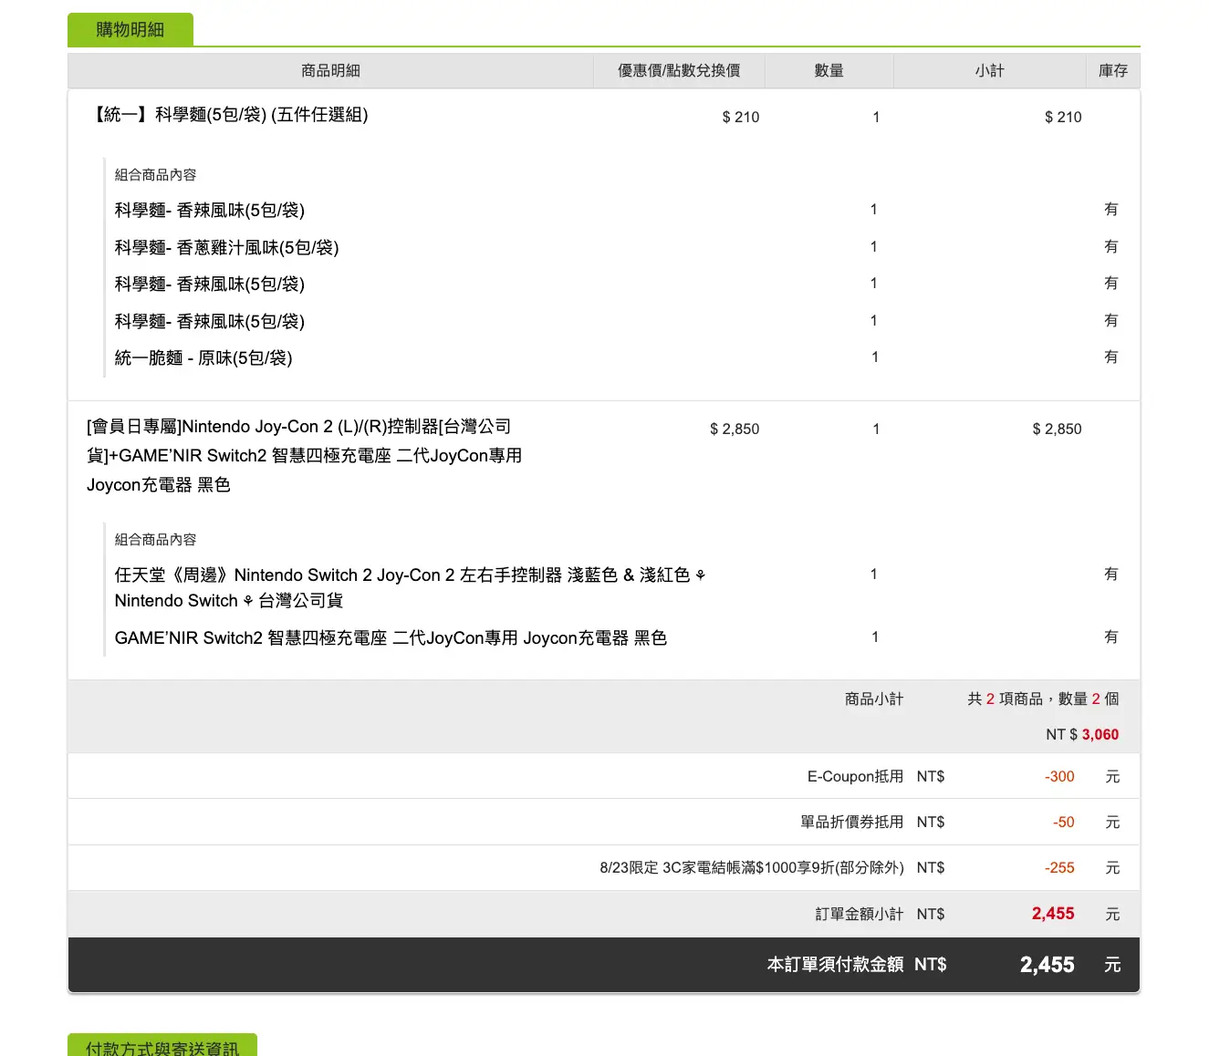This screenshot has height=1056, width=1209.
Task: Click stock 有 for GAME'NIR 充電座 component
Action: click(x=1110, y=637)
